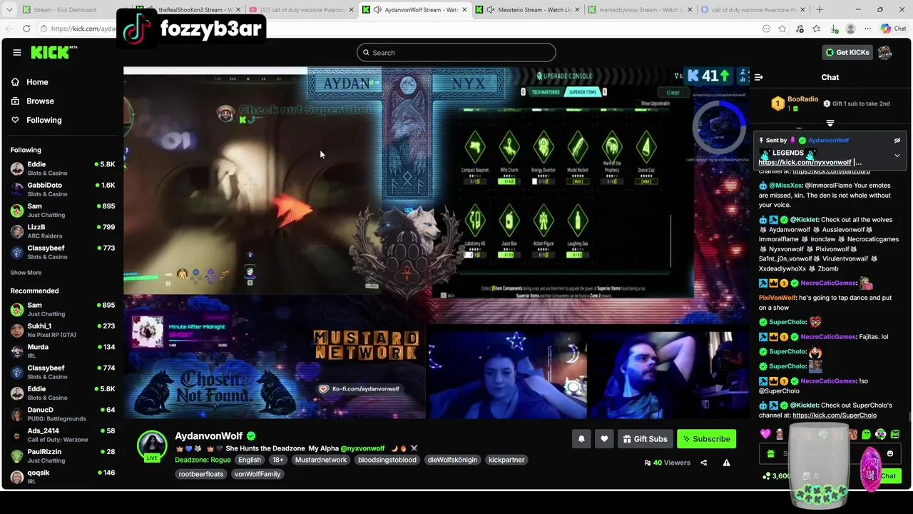The image size is (913, 514).
Task: Click the report warning triangle icon
Action: tap(726, 463)
